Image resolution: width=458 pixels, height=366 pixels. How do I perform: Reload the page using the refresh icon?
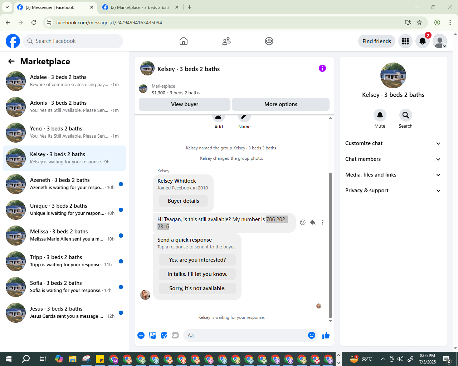(34, 23)
